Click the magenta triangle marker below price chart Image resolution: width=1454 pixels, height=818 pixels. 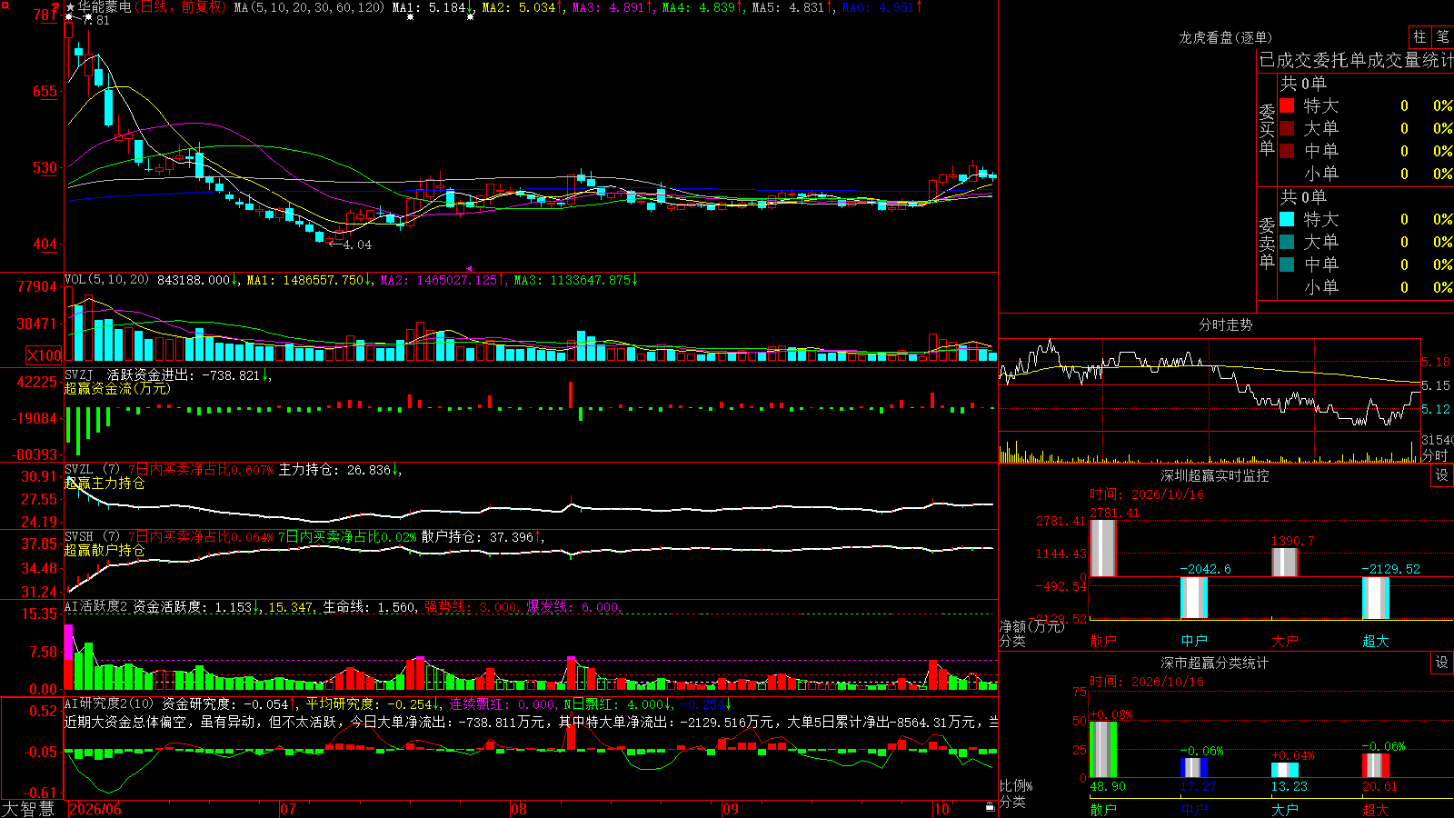click(x=469, y=268)
